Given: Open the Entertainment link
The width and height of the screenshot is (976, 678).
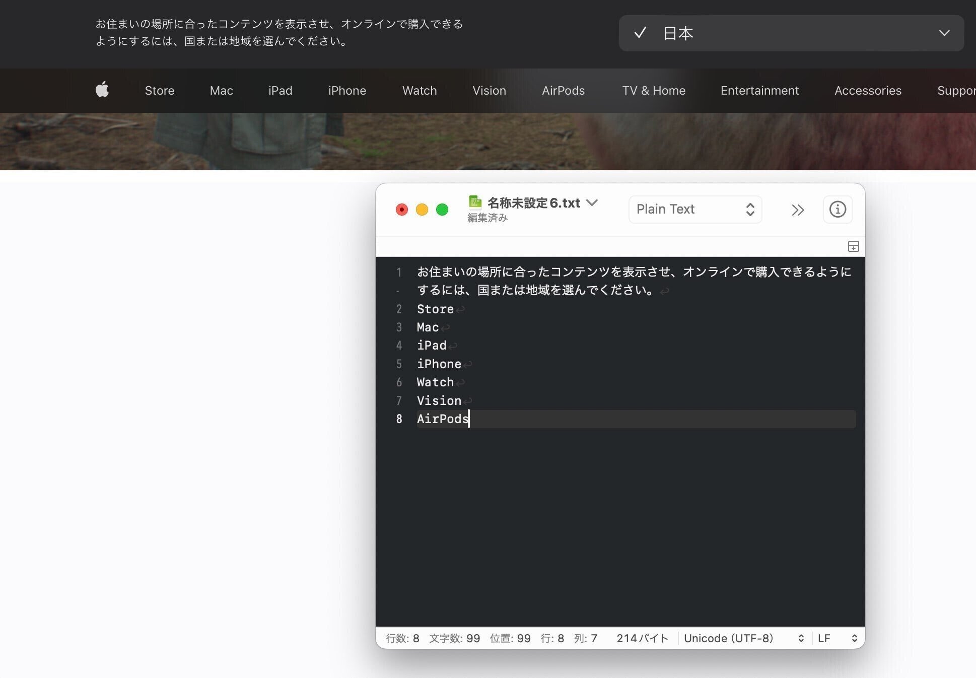Looking at the screenshot, I should pos(759,91).
